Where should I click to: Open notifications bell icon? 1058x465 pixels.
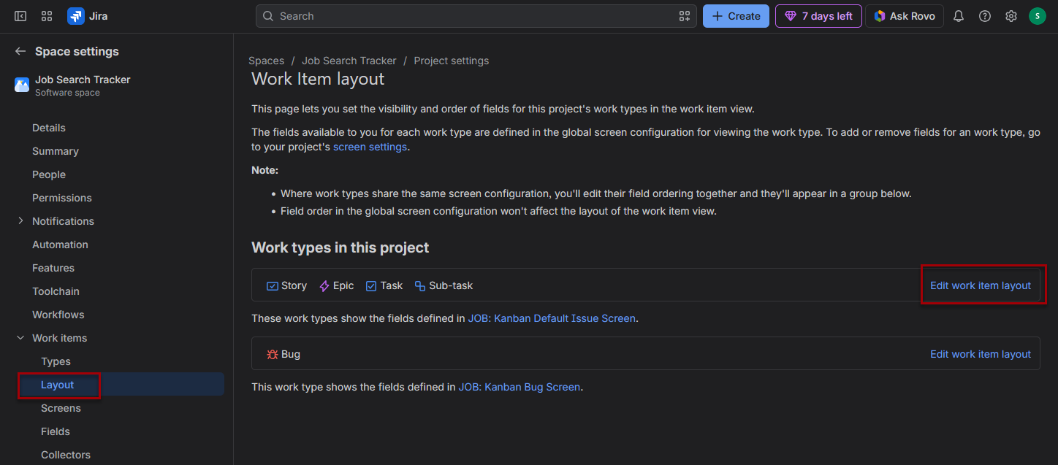[x=959, y=16]
